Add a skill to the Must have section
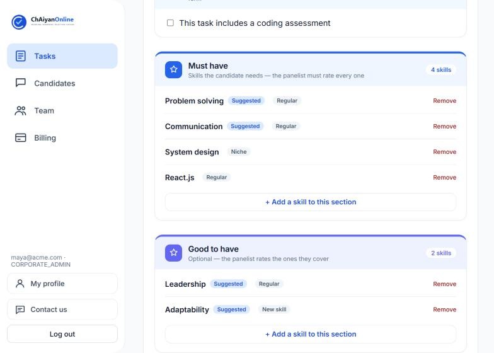Image resolution: width=494 pixels, height=353 pixels. (311, 202)
